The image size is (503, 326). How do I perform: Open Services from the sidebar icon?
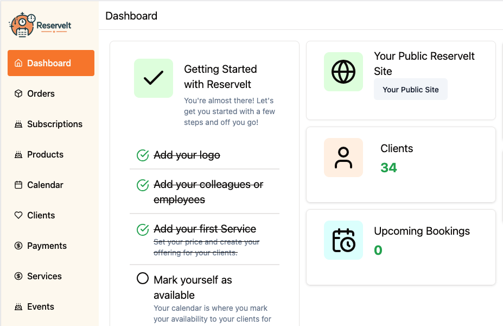[18, 276]
